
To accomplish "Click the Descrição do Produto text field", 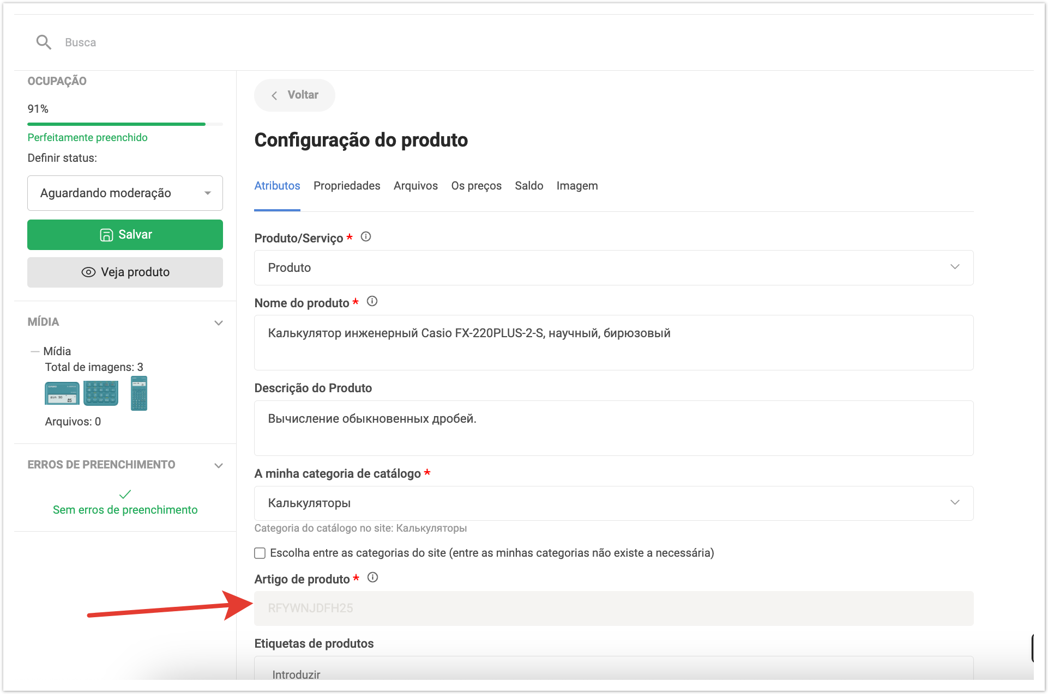I will click(613, 428).
